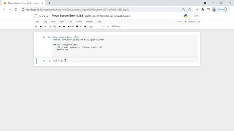Open the Cell menu
The image size is (234, 131).
click(70, 22)
